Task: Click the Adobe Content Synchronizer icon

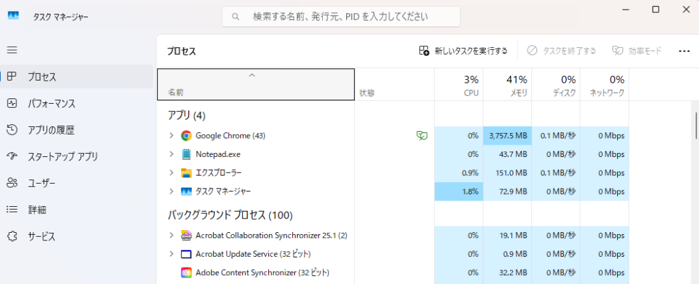Action: tap(186, 272)
